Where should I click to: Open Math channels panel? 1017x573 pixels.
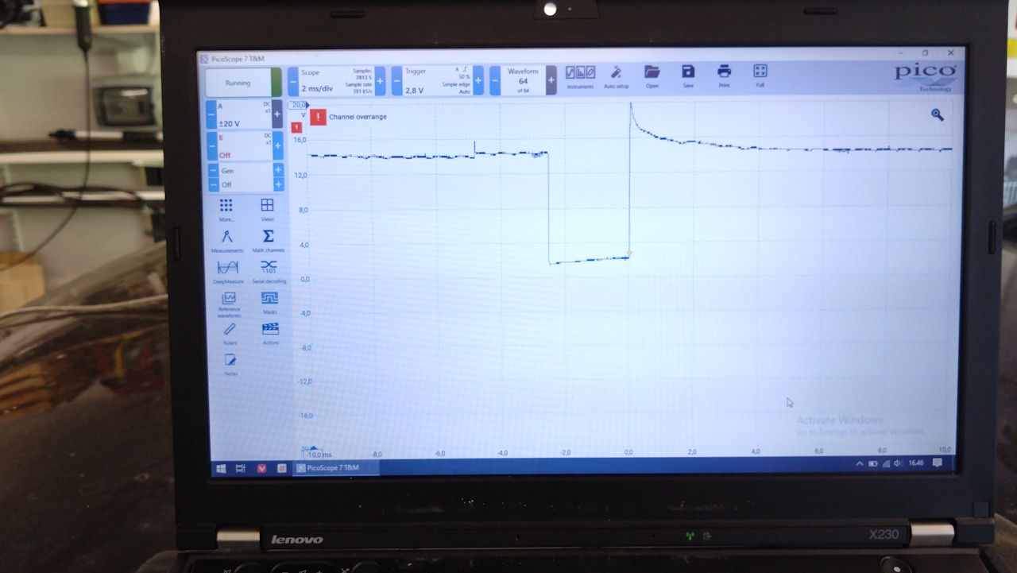coord(269,239)
